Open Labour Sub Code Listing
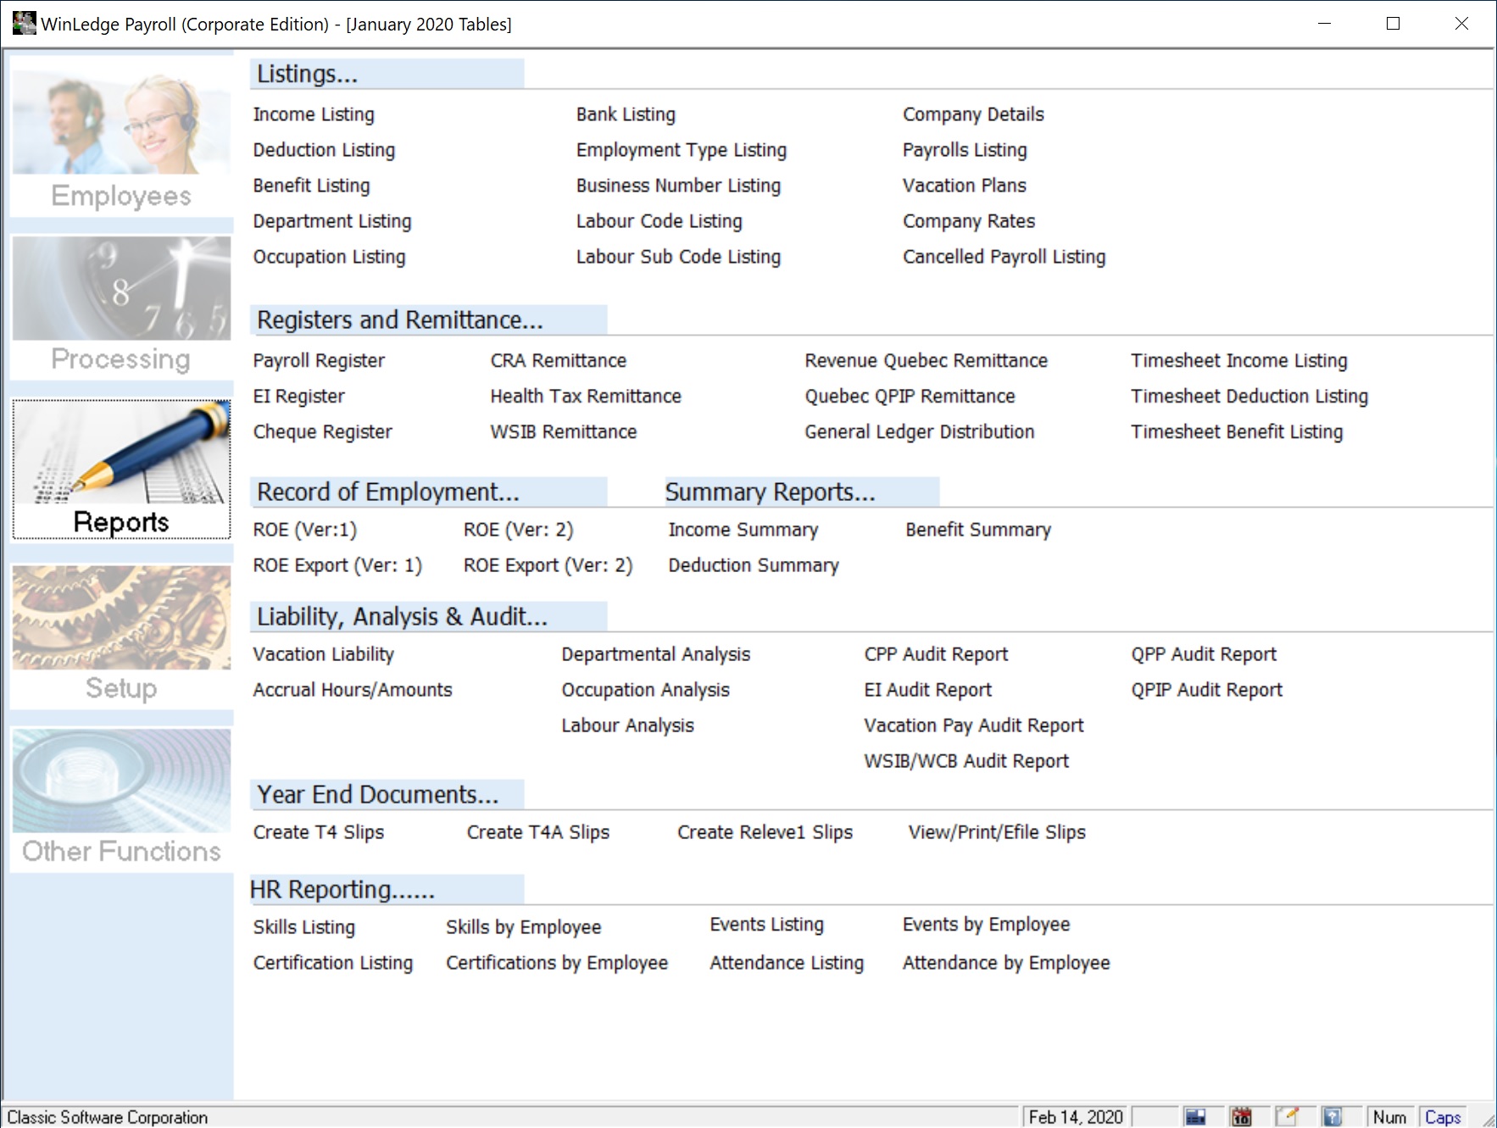The image size is (1497, 1128). (678, 257)
